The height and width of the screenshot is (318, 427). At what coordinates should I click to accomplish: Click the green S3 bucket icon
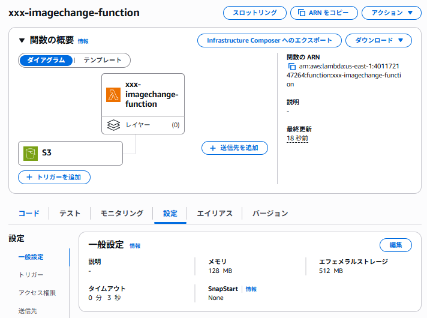(x=31, y=154)
